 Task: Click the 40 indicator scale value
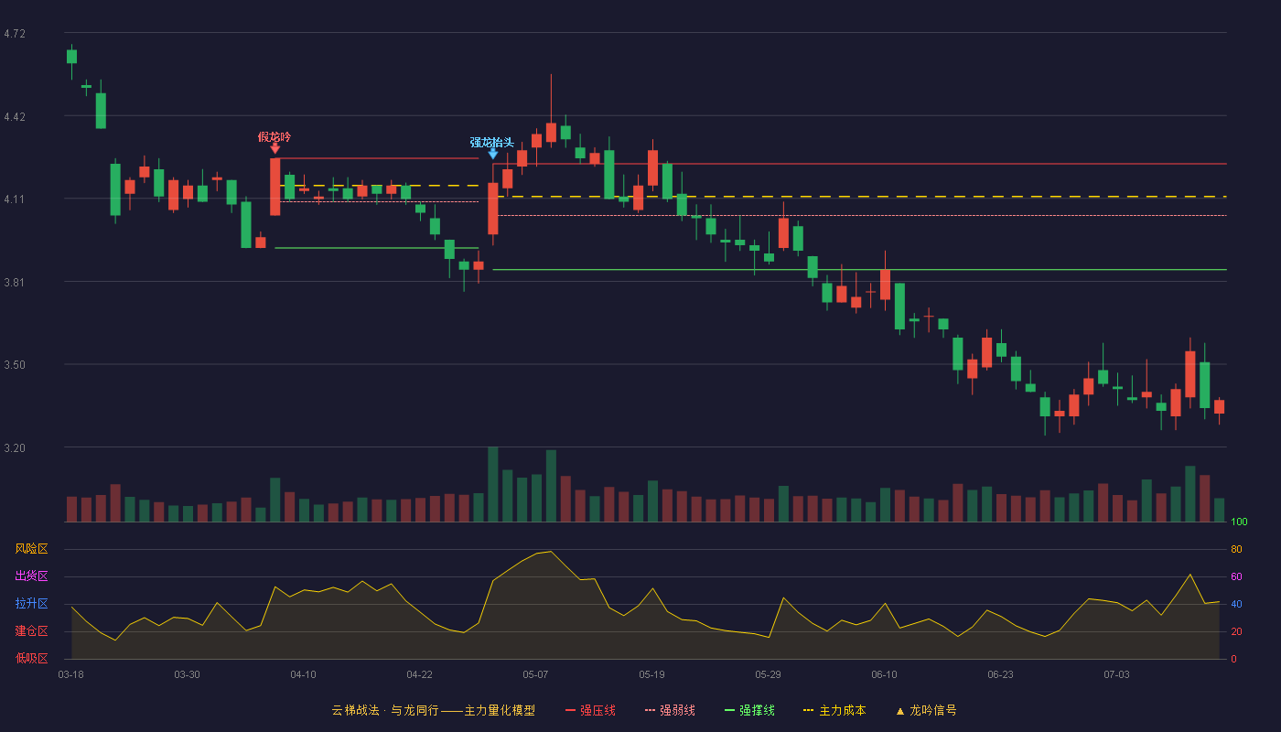[1236, 604]
